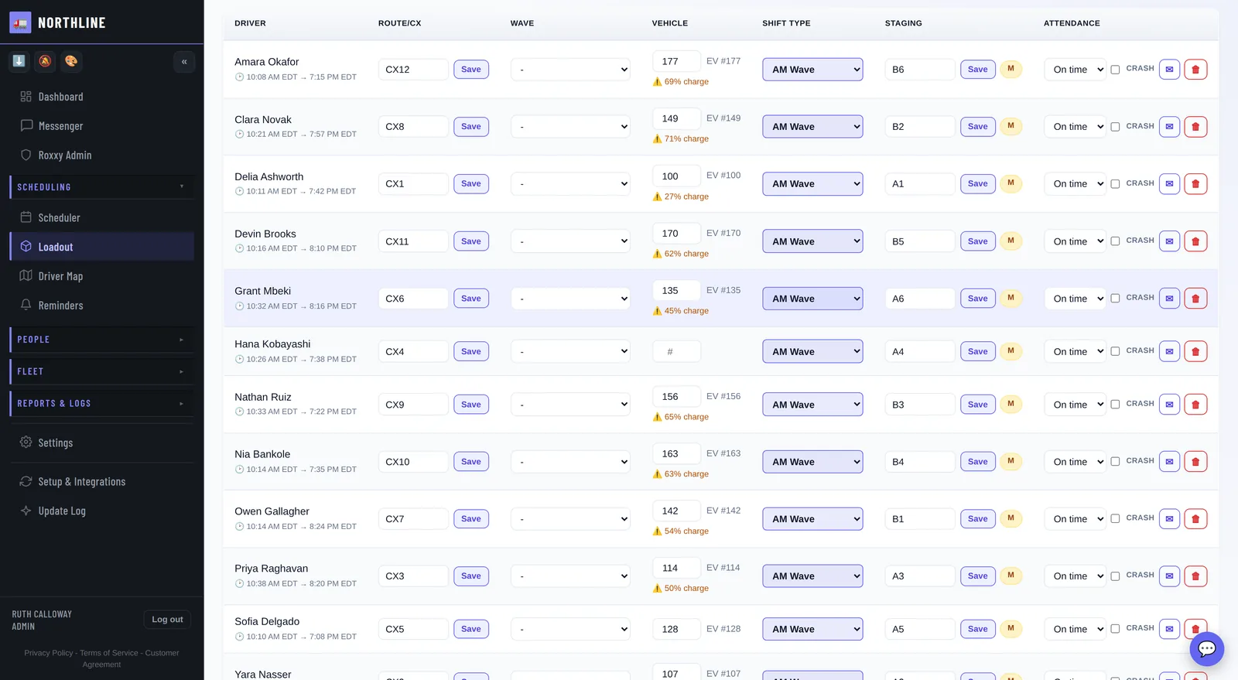Toggle the CRASH checkbox for Nathan Ruiz

tap(1115, 405)
